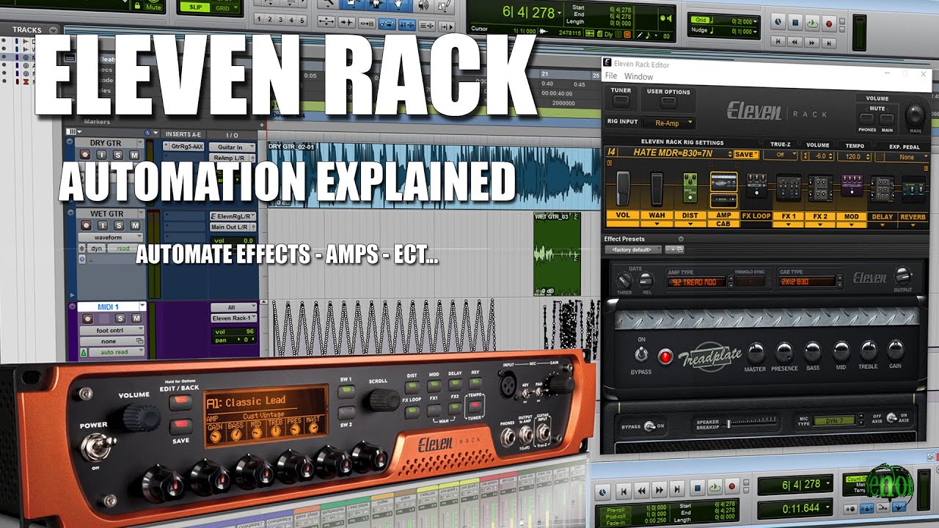Viewport: 939px width, 528px height.
Task: Toggle the amp BYPASS switch
Action: 641,356
